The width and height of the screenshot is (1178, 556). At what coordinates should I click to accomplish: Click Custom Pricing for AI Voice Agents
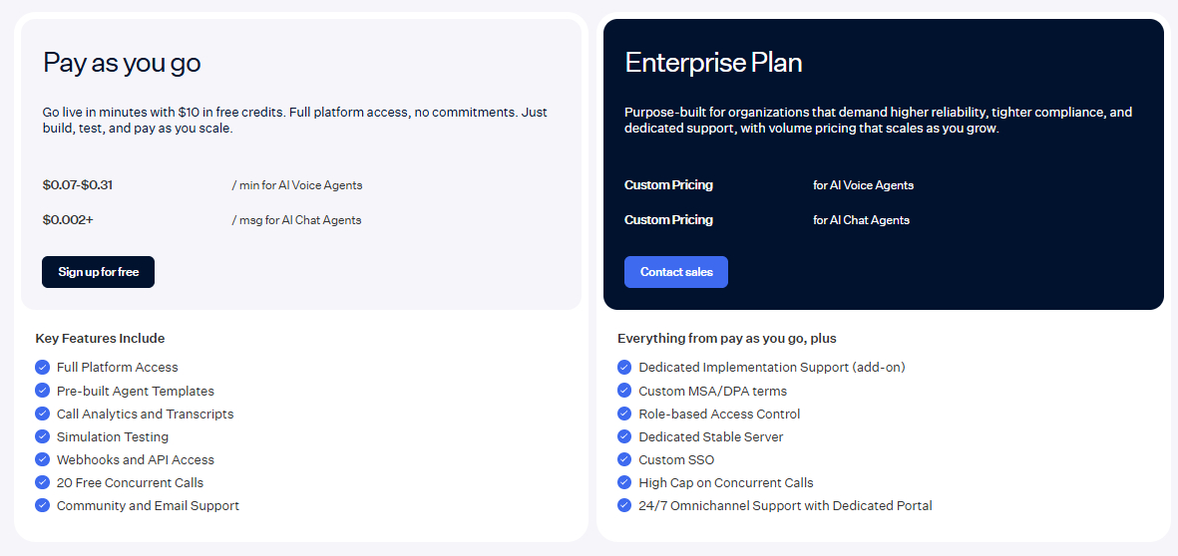coord(668,184)
